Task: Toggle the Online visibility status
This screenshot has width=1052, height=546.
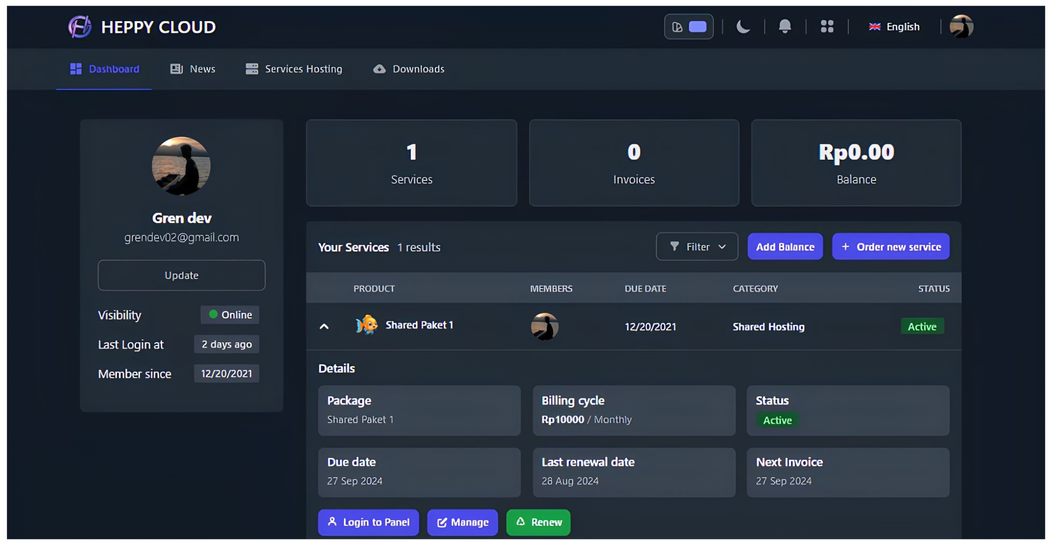Action: click(230, 315)
